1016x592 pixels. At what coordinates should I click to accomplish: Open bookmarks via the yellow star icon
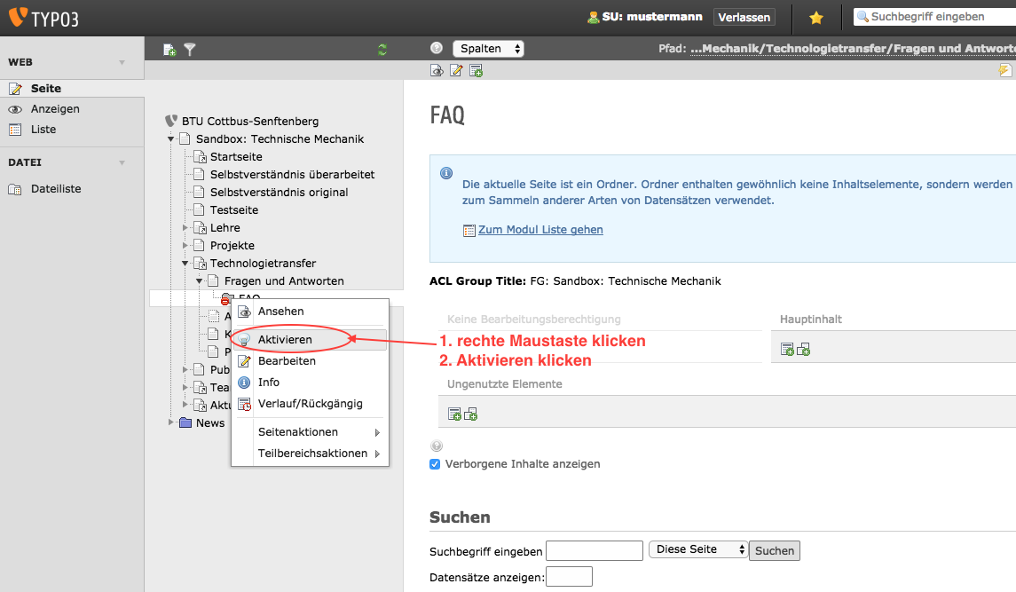pos(816,18)
